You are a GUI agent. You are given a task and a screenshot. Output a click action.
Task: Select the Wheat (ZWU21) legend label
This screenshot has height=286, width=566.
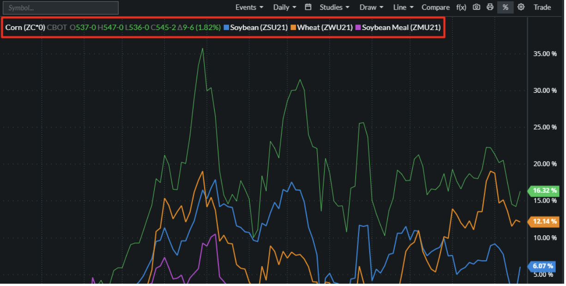coord(325,28)
